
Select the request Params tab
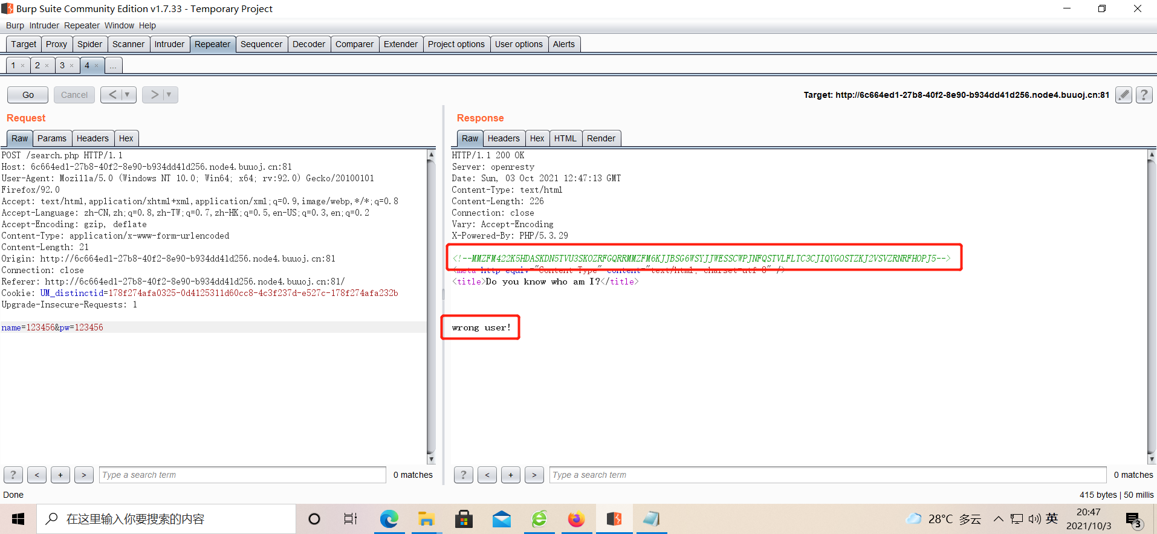click(52, 138)
